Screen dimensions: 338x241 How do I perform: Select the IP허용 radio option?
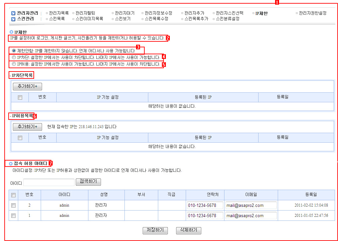(x=14, y=64)
